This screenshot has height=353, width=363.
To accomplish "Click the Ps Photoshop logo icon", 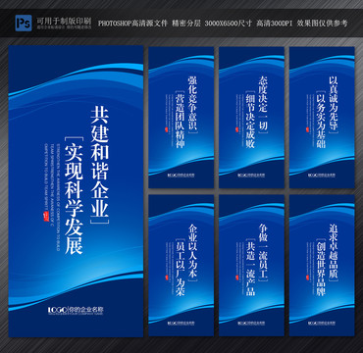I will tap(24, 23).
